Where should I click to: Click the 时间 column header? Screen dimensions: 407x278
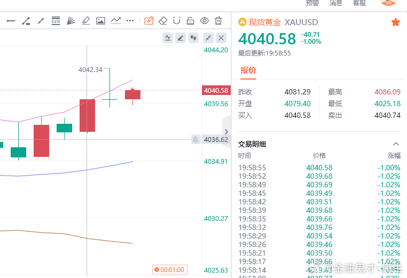coord(245,156)
